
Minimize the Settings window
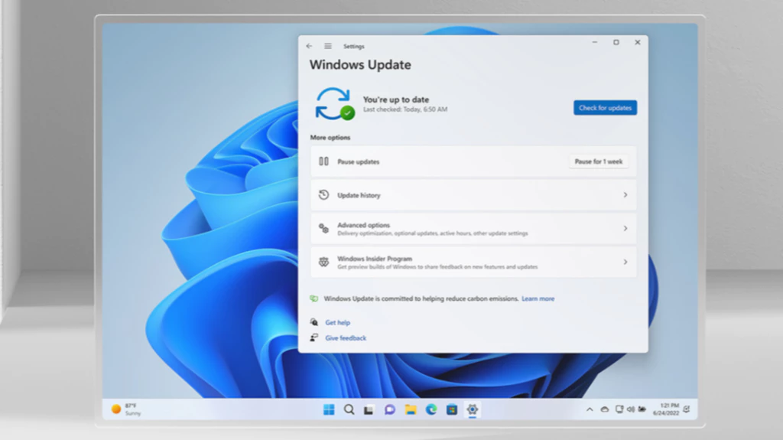[594, 43]
